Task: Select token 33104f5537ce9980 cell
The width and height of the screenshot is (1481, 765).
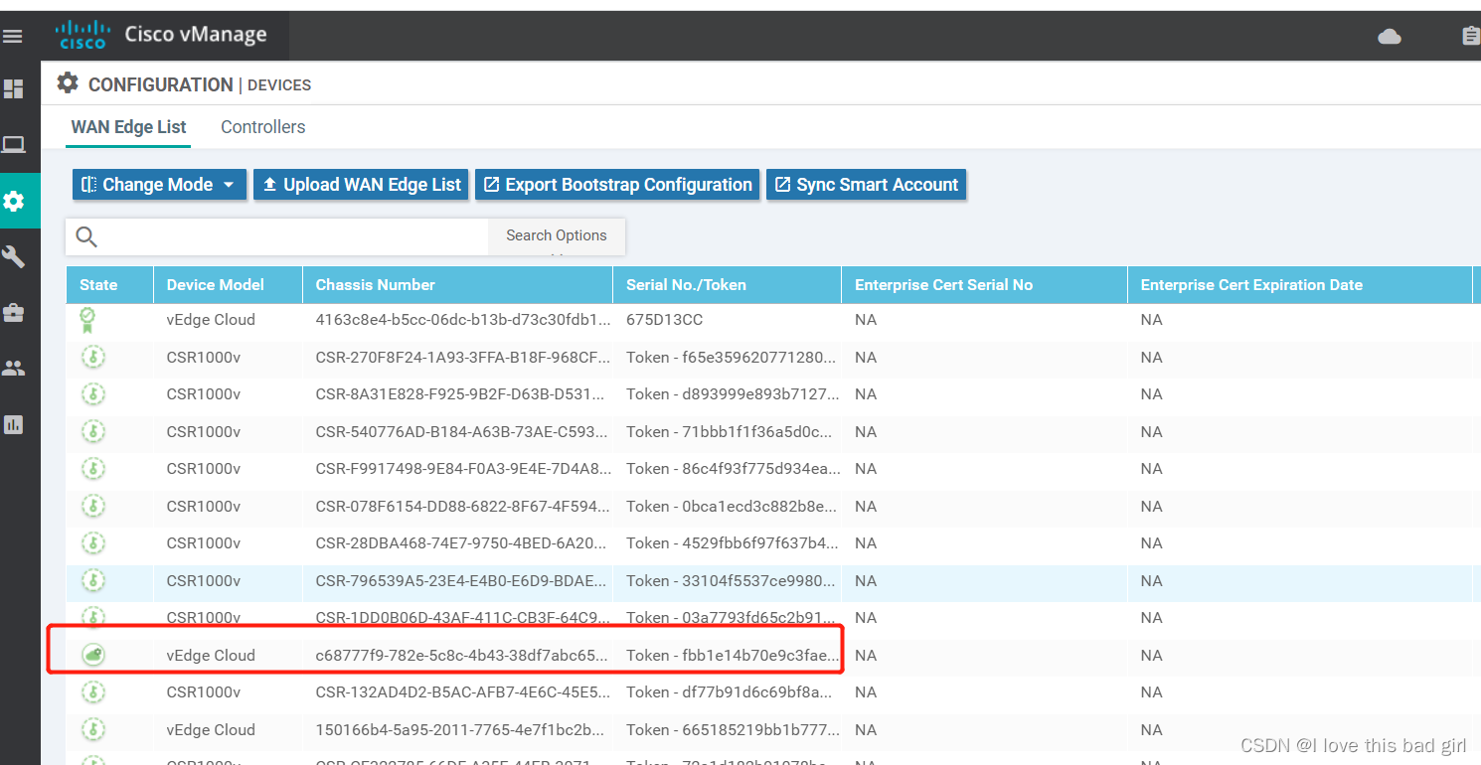Action: click(x=727, y=581)
